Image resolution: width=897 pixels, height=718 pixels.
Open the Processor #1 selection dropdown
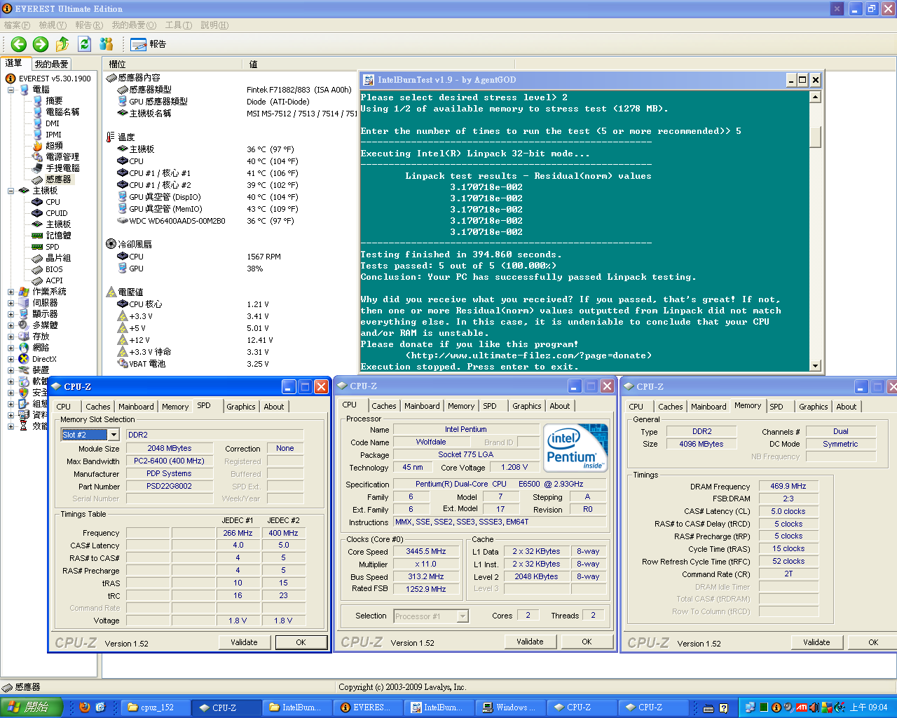pos(463,616)
